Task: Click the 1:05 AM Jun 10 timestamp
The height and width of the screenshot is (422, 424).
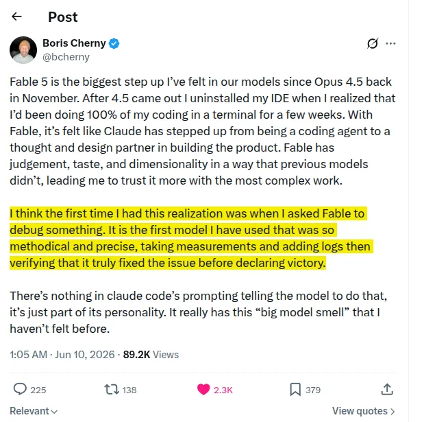Action: tap(62, 355)
